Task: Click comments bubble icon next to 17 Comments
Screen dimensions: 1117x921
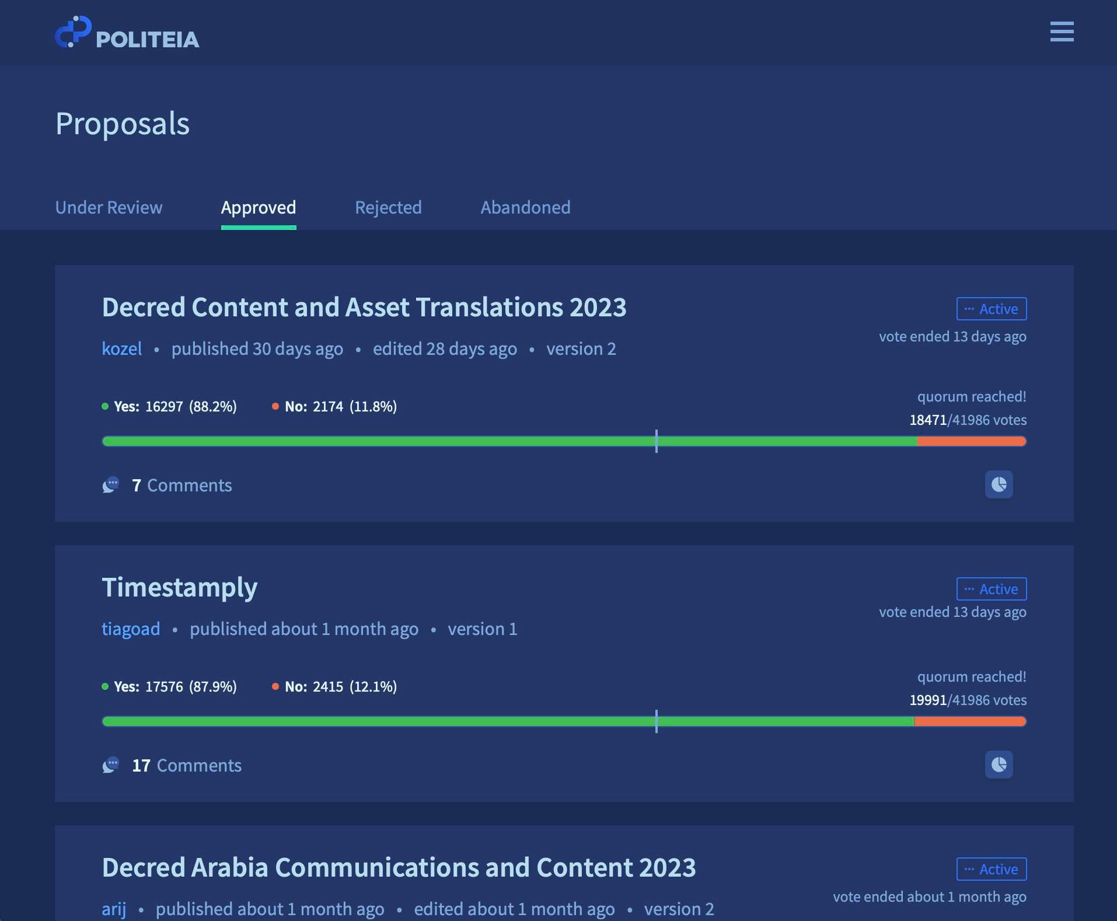Action: click(x=111, y=765)
